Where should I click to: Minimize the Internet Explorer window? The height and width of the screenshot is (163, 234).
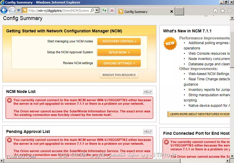coord(222,2)
